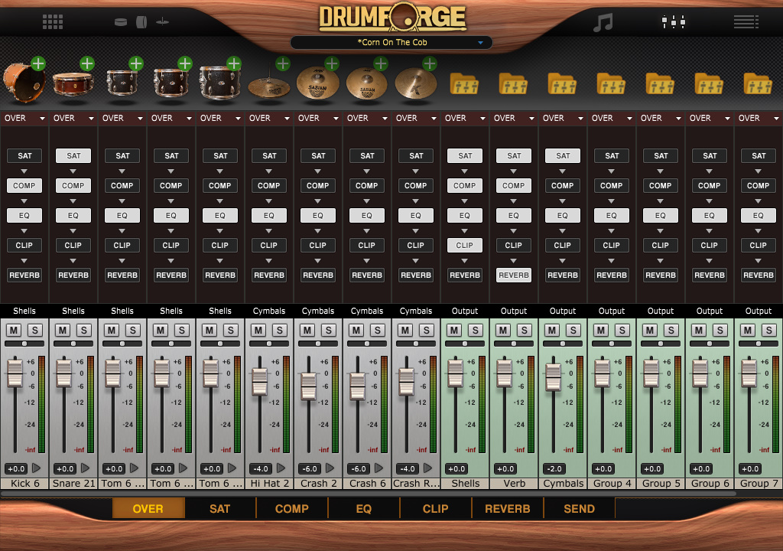This screenshot has height=551, width=783.
Task: Open the Group 4 folder icon
Action: [x=611, y=83]
